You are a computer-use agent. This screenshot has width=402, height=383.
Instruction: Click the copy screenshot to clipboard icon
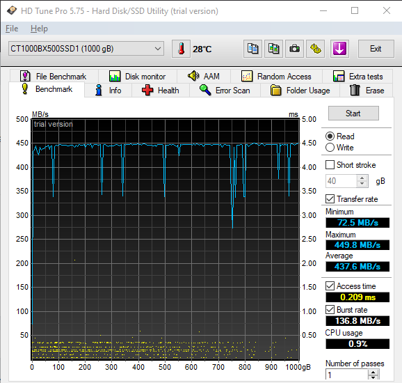point(273,49)
